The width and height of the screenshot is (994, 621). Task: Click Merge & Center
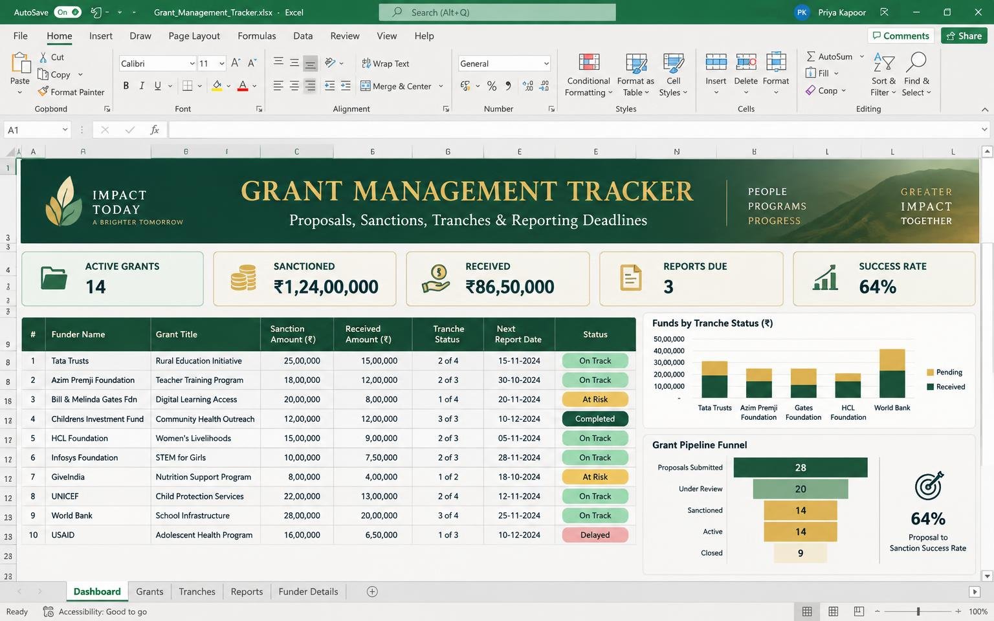tap(395, 86)
